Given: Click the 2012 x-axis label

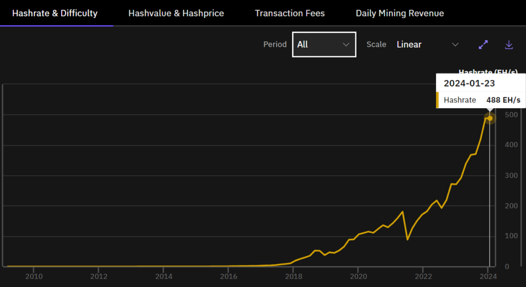Looking at the screenshot, I should point(99,276).
